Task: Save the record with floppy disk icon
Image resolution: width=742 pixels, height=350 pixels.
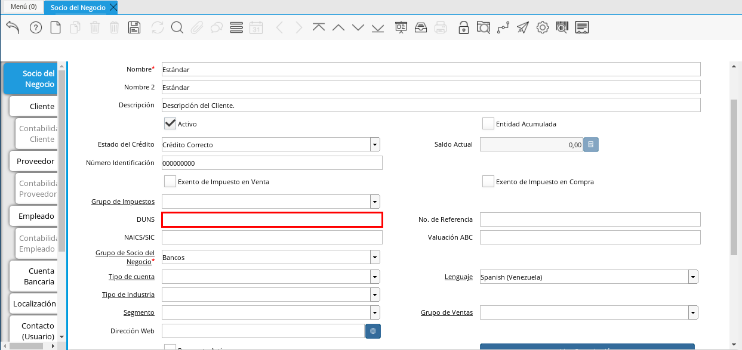Action: coord(134,27)
